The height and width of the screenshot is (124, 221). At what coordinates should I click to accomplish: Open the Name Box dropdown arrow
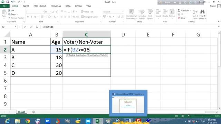(x=16, y=27)
